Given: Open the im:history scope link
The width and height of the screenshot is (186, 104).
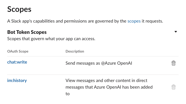Looking at the screenshot, I should (17, 81).
